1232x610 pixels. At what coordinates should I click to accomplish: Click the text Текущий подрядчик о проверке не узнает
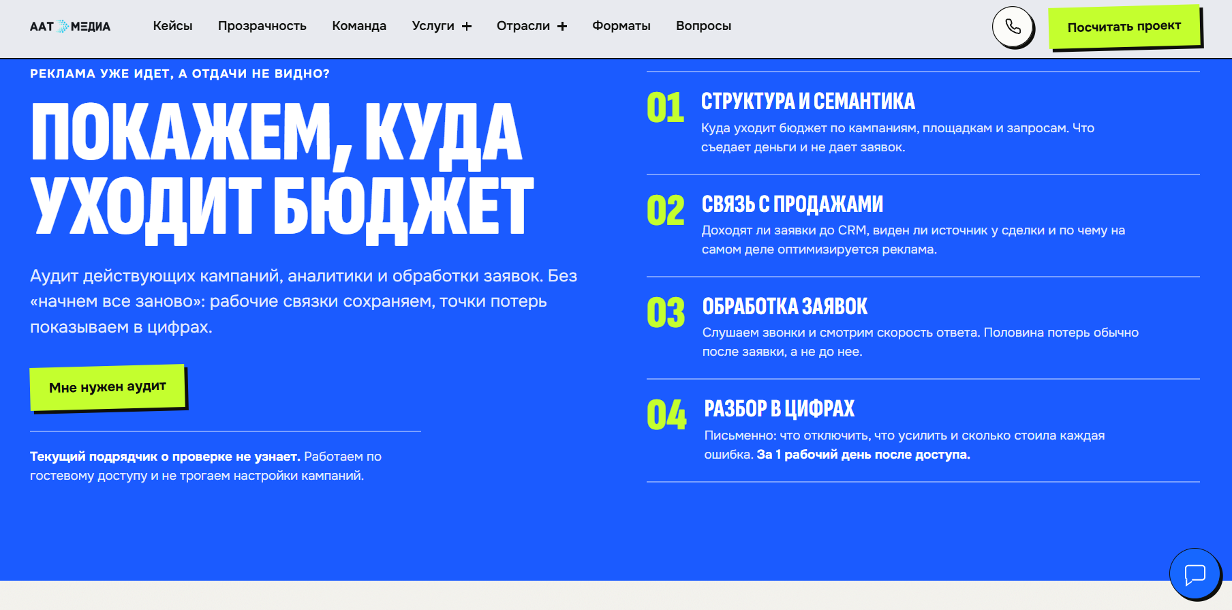[x=165, y=457]
